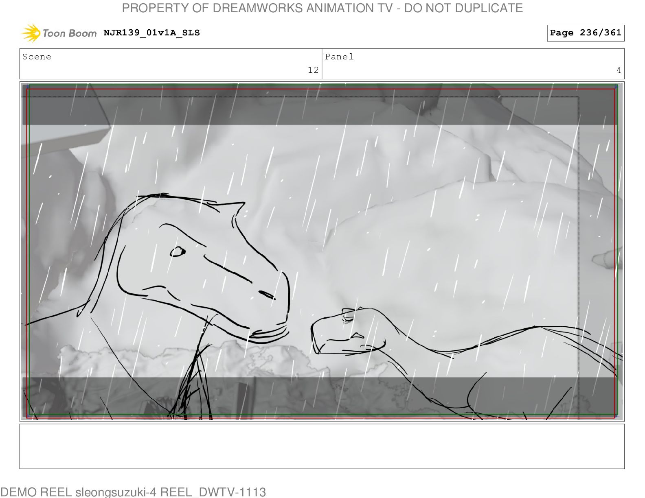This screenshot has width=645, height=498.
Task: Click the Toon Boom logo
Action: 59,33
